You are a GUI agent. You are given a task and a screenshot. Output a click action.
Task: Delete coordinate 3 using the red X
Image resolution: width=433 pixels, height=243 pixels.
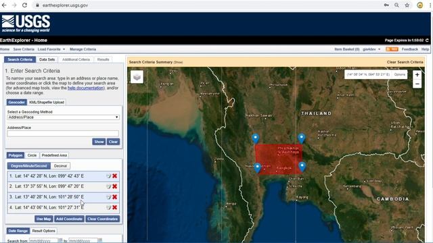tap(115, 196)
